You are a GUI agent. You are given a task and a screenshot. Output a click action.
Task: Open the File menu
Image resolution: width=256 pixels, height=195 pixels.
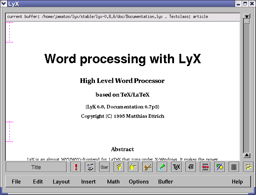coord(16,181)
